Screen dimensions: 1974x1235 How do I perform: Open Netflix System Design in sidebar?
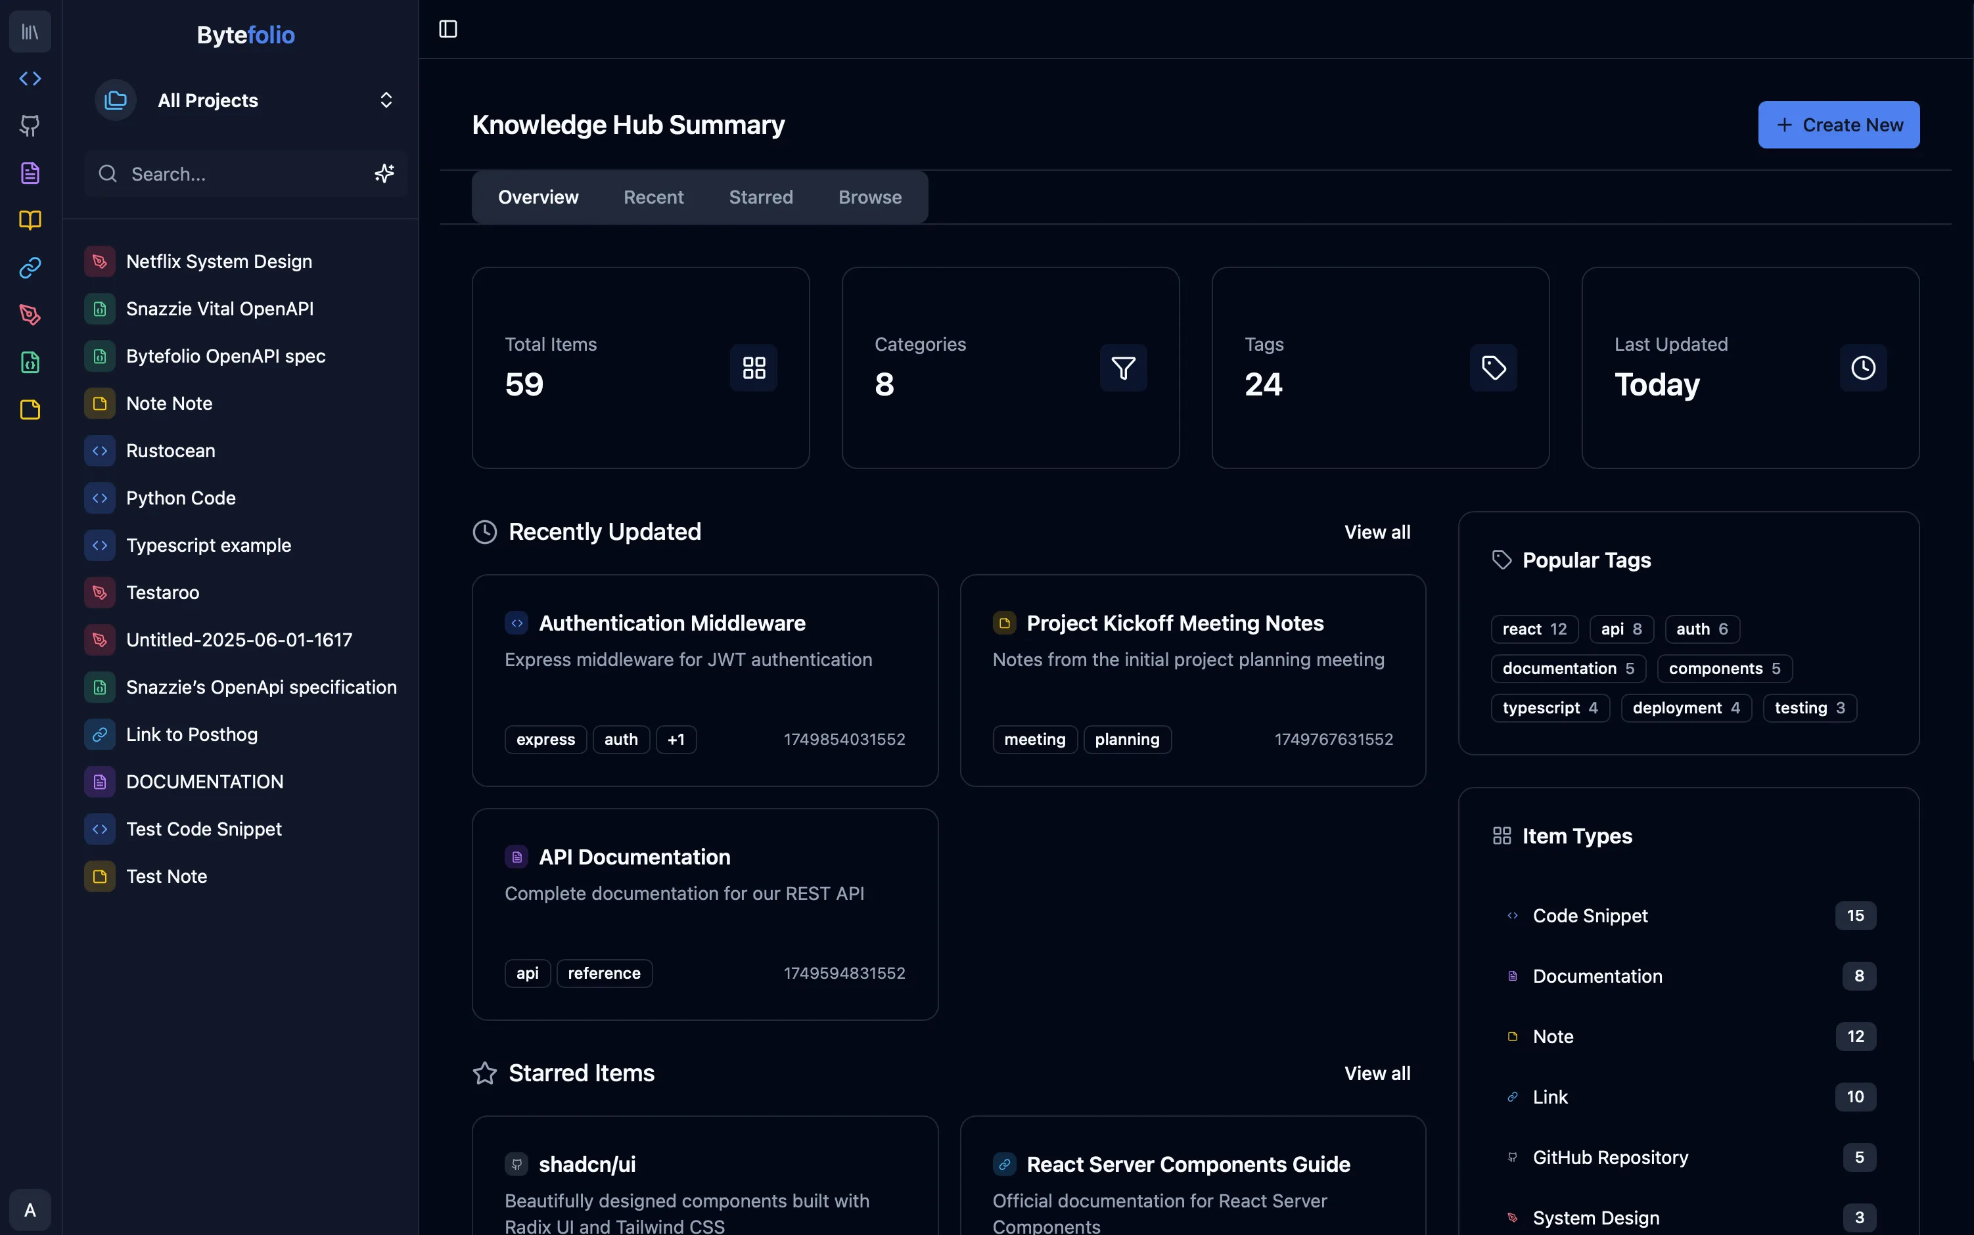click(219, 261)
